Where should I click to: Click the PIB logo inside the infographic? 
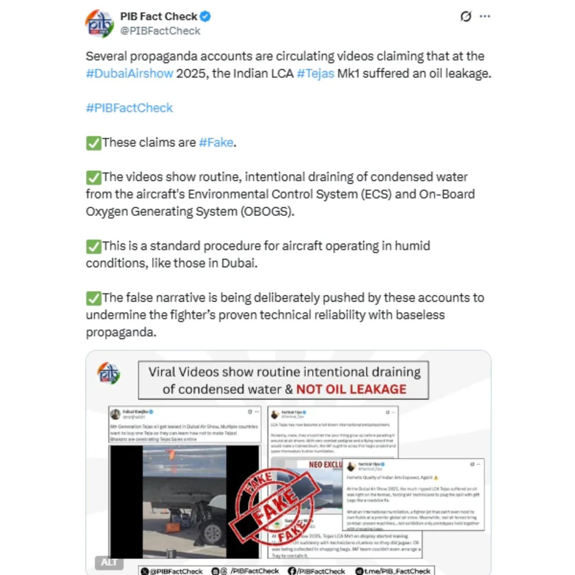(x=109, y=373)
